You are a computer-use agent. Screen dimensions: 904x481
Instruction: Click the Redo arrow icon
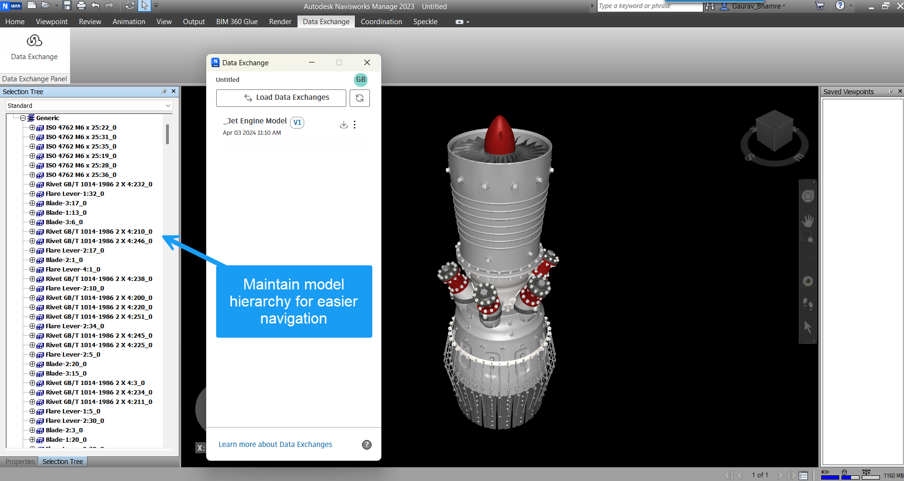[x=109, y=6]
